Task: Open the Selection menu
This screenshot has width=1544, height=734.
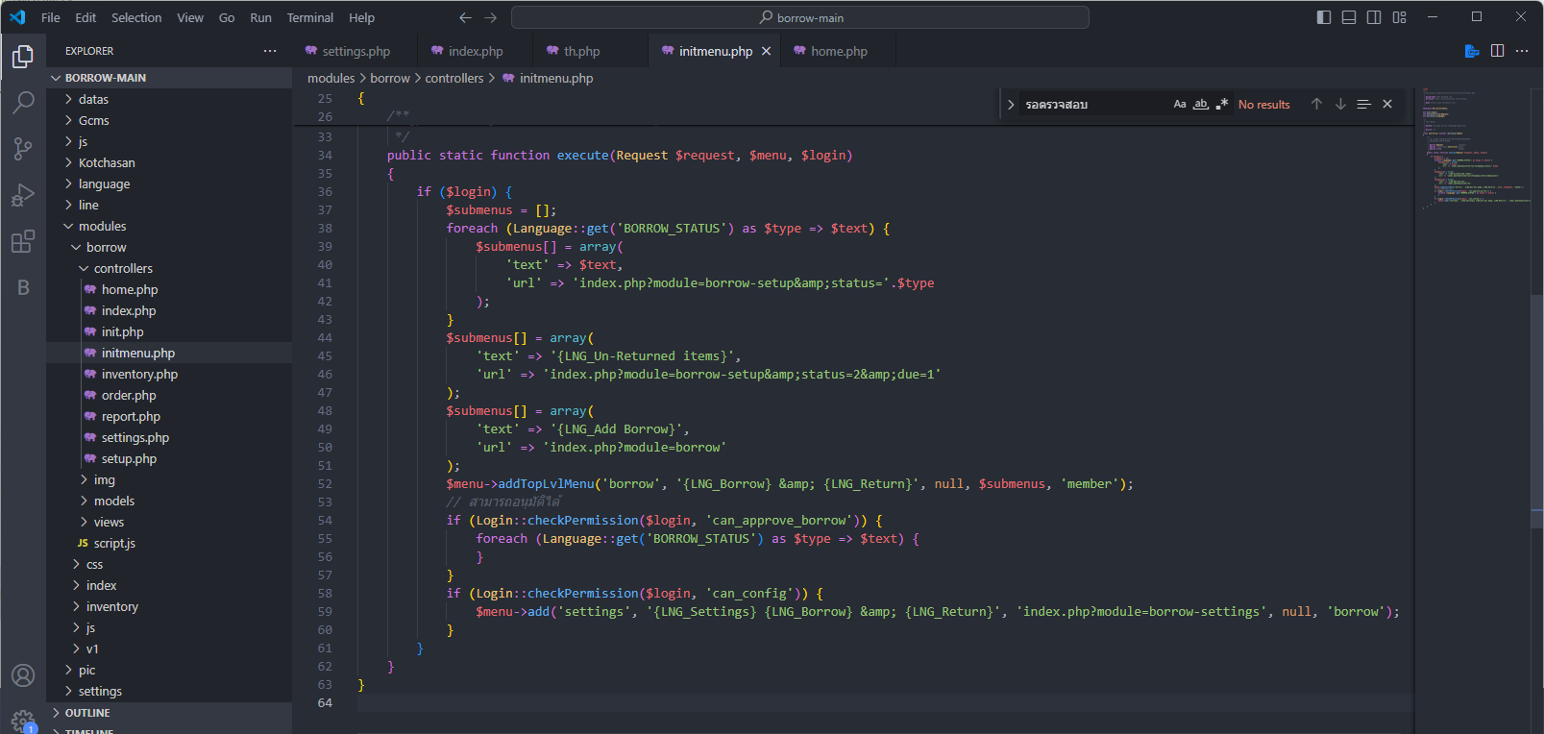Action: (136, 17)
